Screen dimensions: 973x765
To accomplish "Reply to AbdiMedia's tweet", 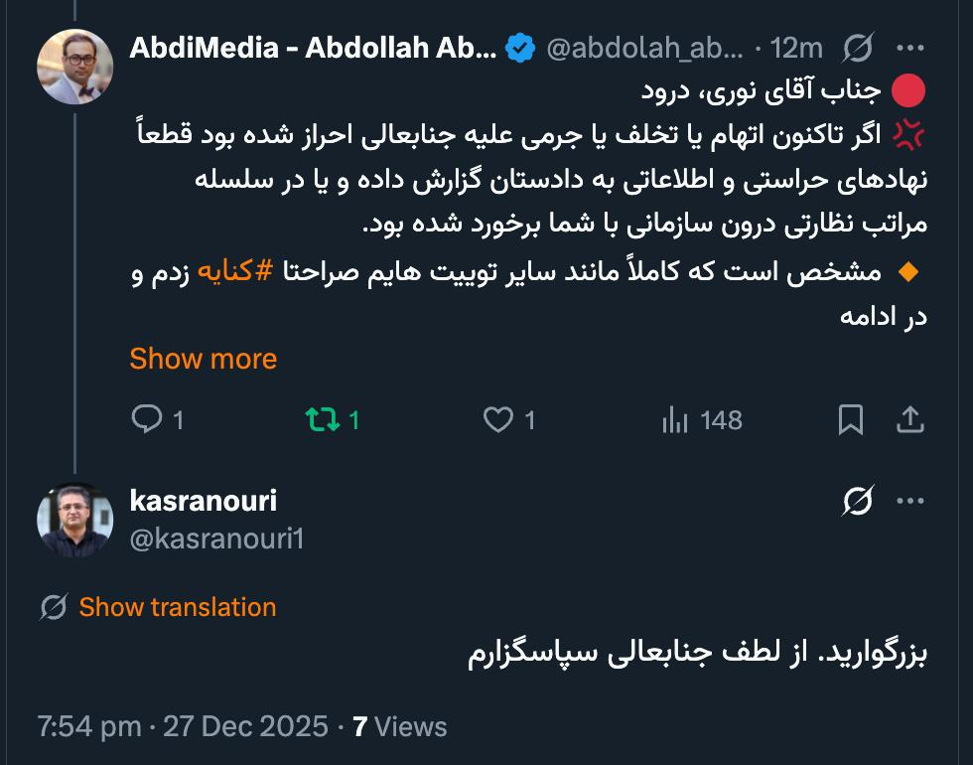I will [147, 420].
